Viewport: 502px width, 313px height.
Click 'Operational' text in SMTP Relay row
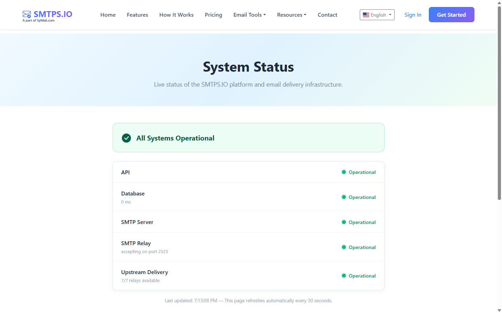(362, 247)
